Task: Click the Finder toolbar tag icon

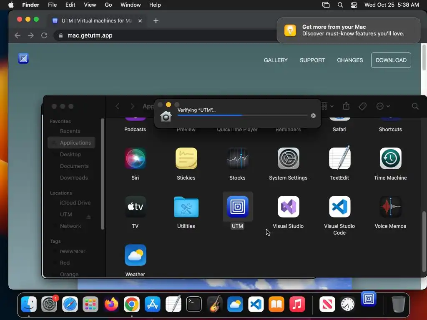Action: point(362,106)
